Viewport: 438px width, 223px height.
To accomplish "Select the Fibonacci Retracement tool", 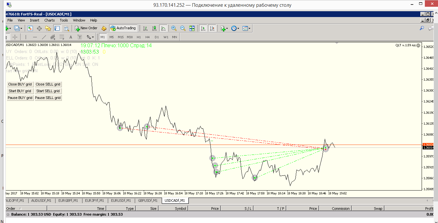I will point(62,37).
